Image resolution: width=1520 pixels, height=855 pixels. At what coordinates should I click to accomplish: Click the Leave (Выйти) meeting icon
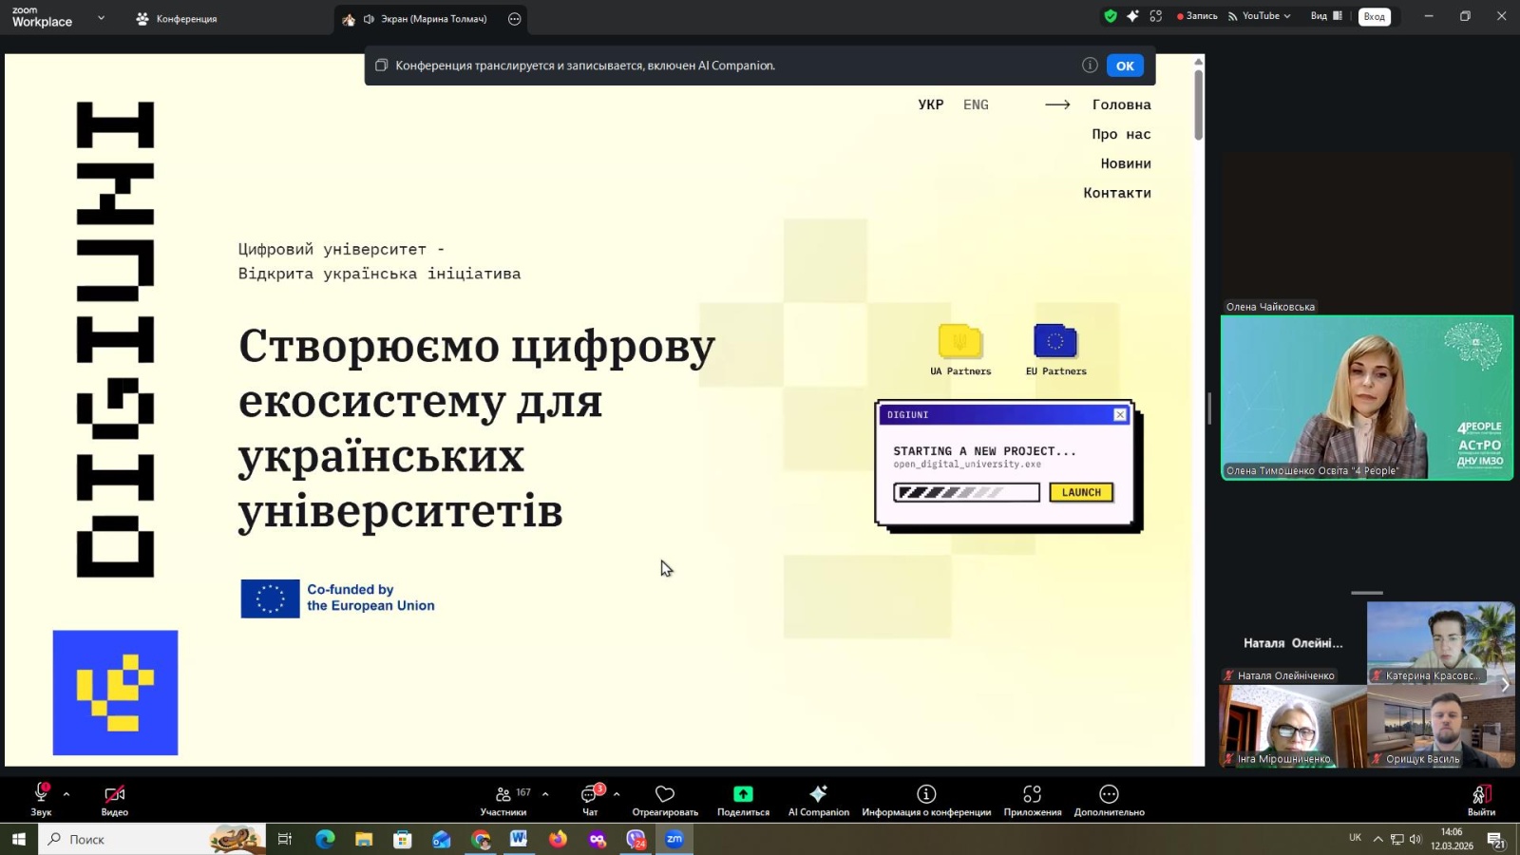[x=1480, y=794]
